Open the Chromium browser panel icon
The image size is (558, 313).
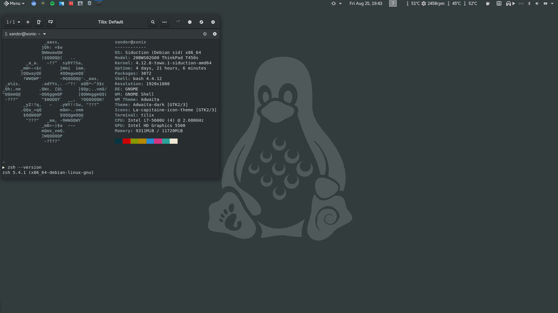(x=34, y=3)
